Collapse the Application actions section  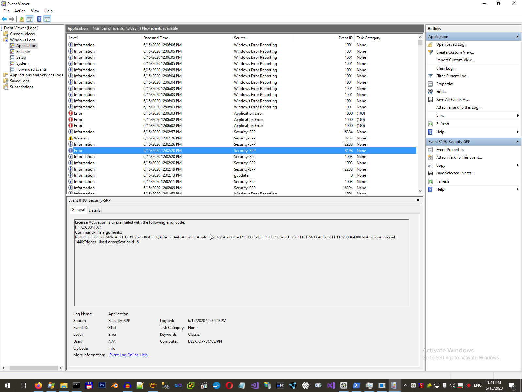(517, 37)
